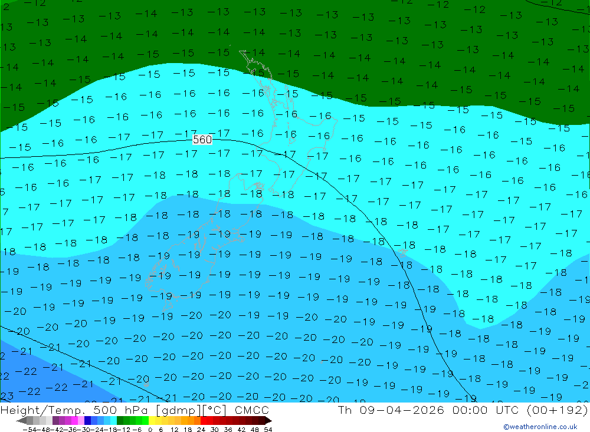
Task: Click the '[gdmp]' unit label
Action: 178,411
